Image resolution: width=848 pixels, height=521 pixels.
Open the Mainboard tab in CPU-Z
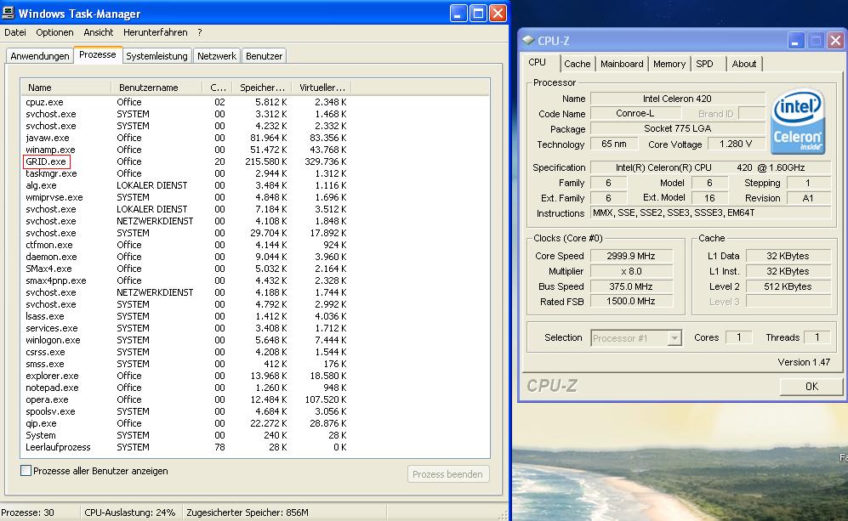[x=622, y=64]
